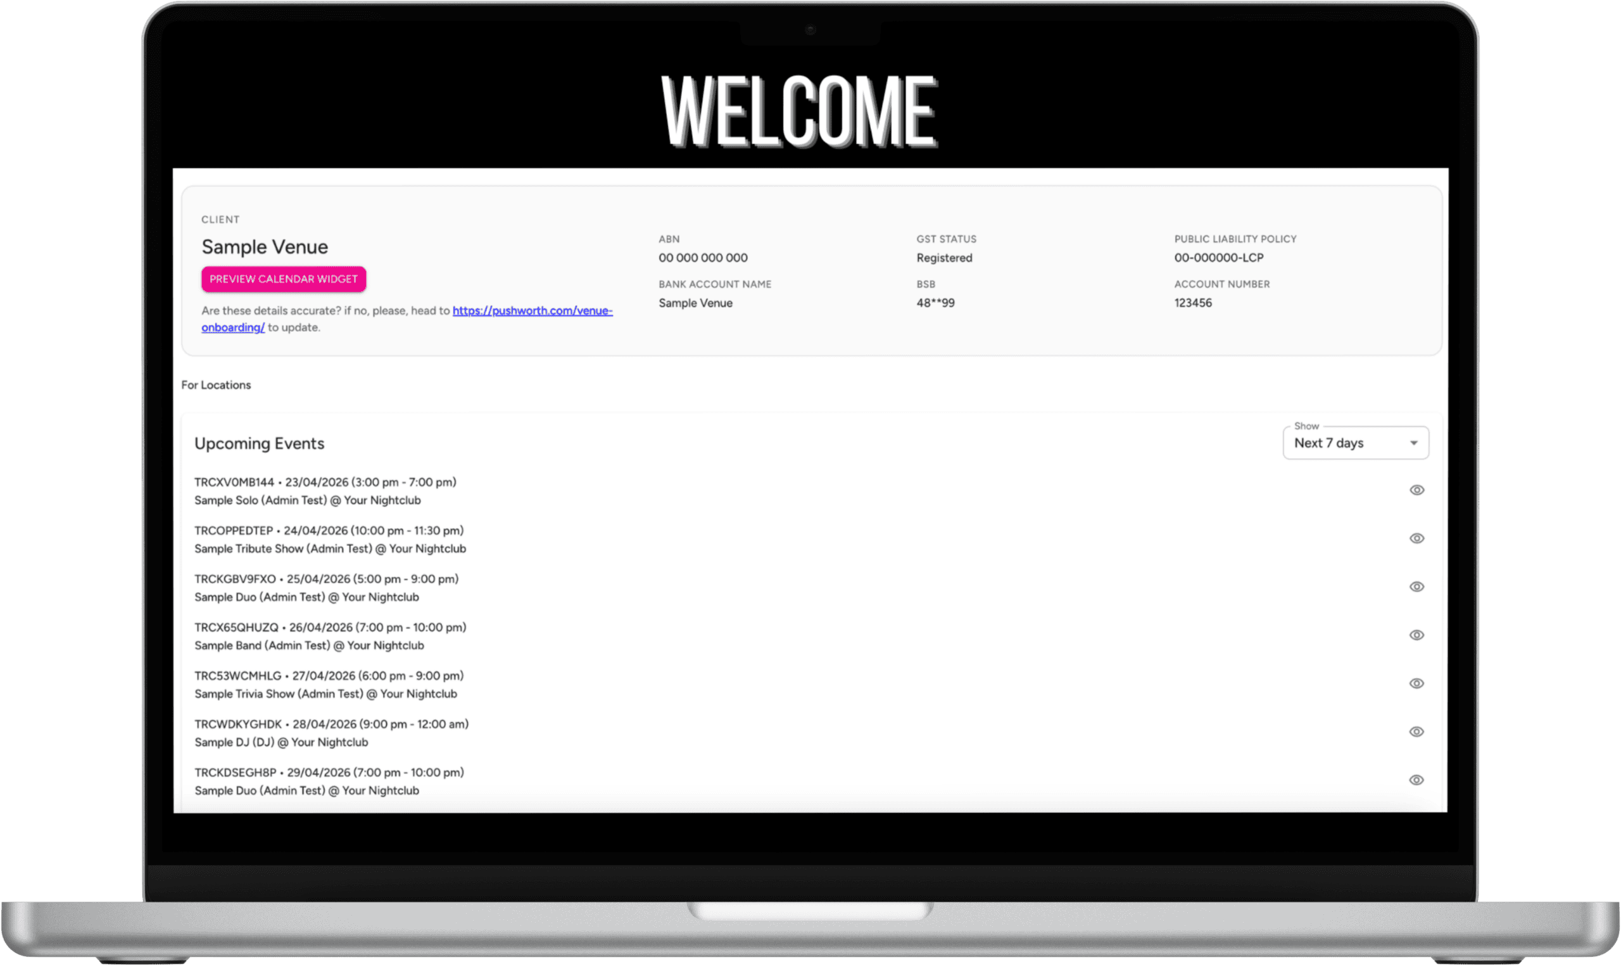Image resolution: width=1621 pixels, height=965 pixels.
Task: Click the Sample Venue client name
Action: coord(265,247)
